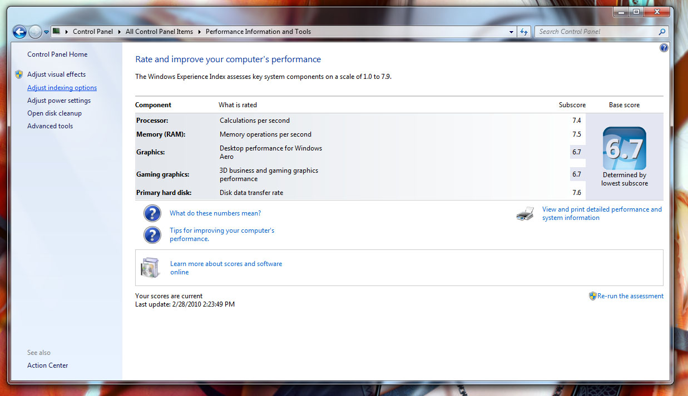Click the Forward navigation arrow button

[35, 32]
